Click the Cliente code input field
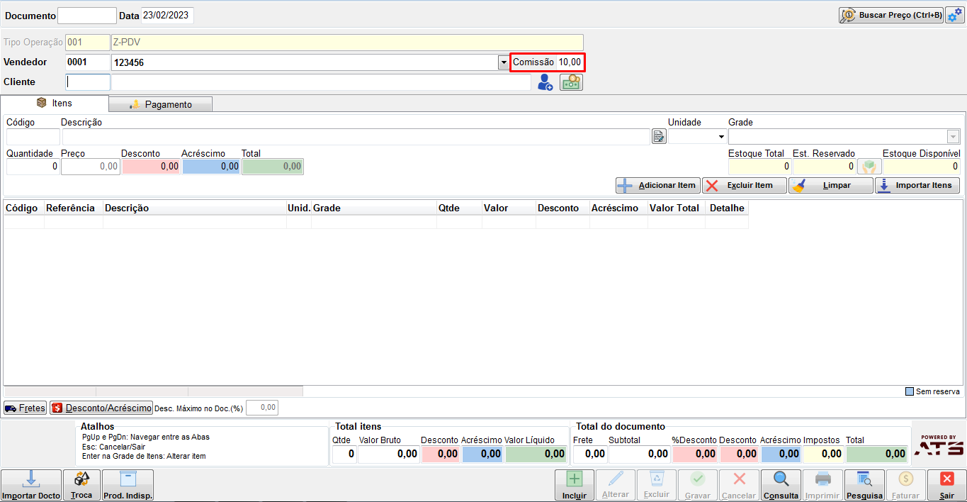The width and height of the screenshot is (967, 502). 88,82
